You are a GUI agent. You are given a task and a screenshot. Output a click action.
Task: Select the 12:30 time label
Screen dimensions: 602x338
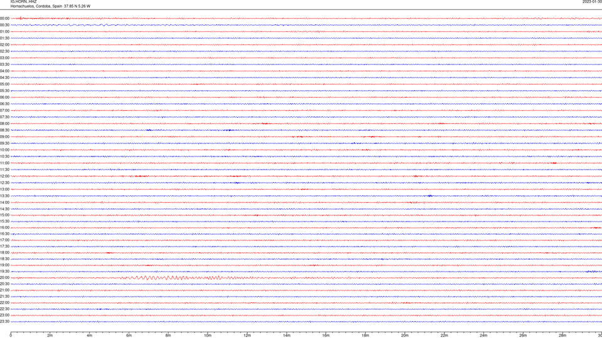click(x=4, y=183)
